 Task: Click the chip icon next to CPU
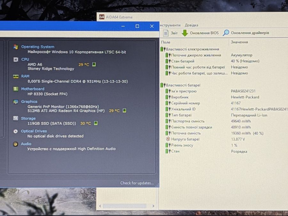tap(16, 59)
